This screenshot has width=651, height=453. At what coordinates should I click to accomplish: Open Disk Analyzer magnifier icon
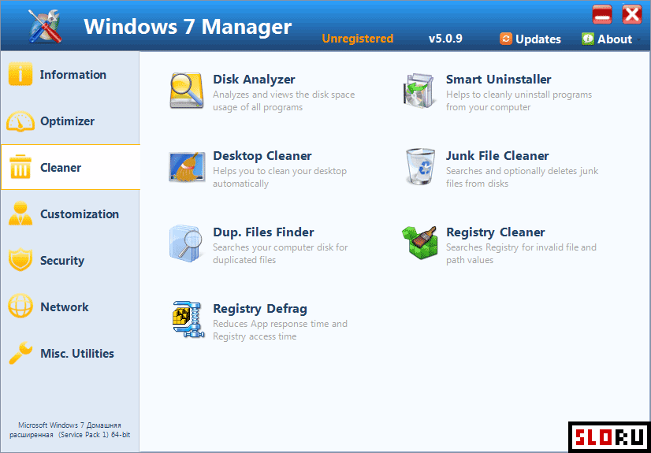tap(187, 91)
